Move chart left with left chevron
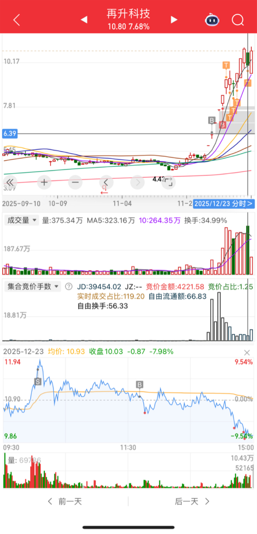Viewport: 257px width, 534px height. coord(106,183)
